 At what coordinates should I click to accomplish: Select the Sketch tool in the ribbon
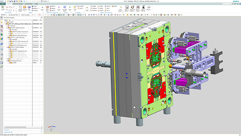(x=3, y=8)
